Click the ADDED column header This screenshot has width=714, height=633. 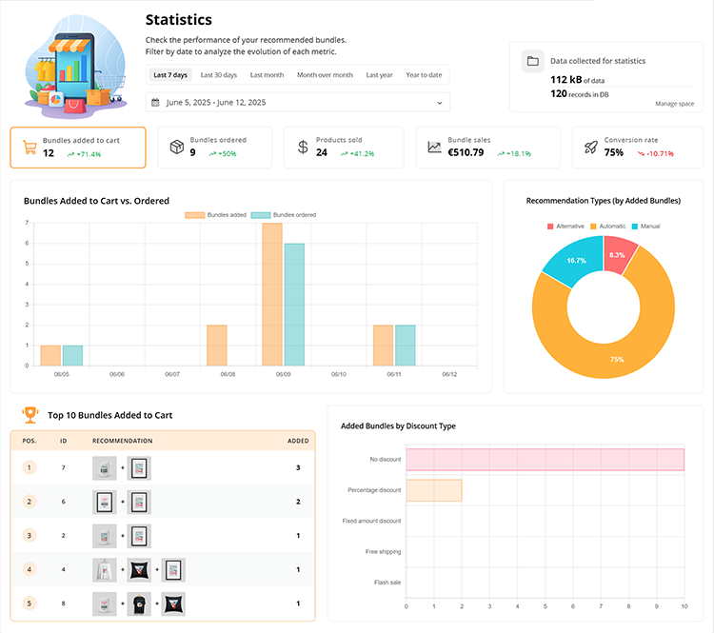[x=298, y=441]
